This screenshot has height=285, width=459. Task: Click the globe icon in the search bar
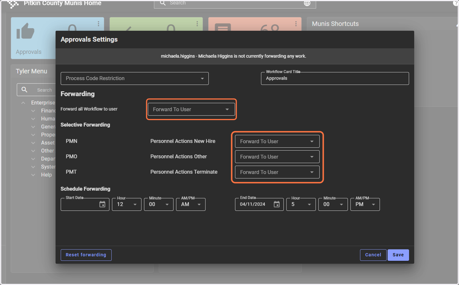click(307, 3)
